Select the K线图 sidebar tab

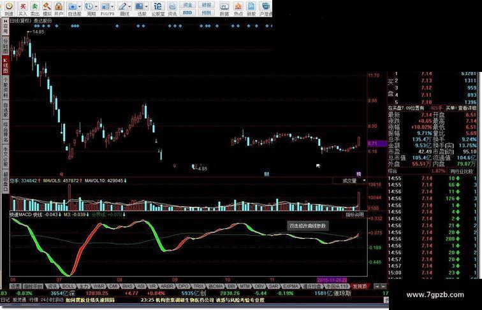point(6,66)
